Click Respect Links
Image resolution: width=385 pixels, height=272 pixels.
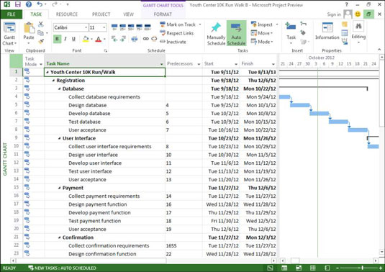tap(177, 33)
